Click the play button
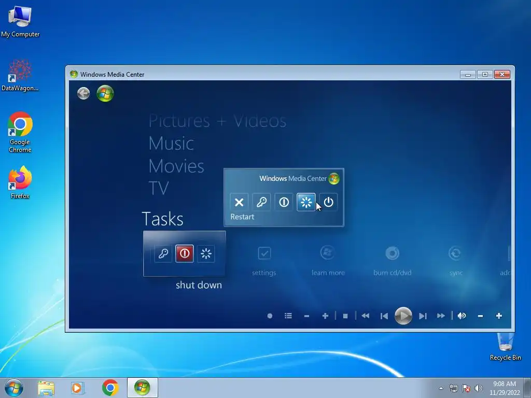531x398 pixels. 403,316
